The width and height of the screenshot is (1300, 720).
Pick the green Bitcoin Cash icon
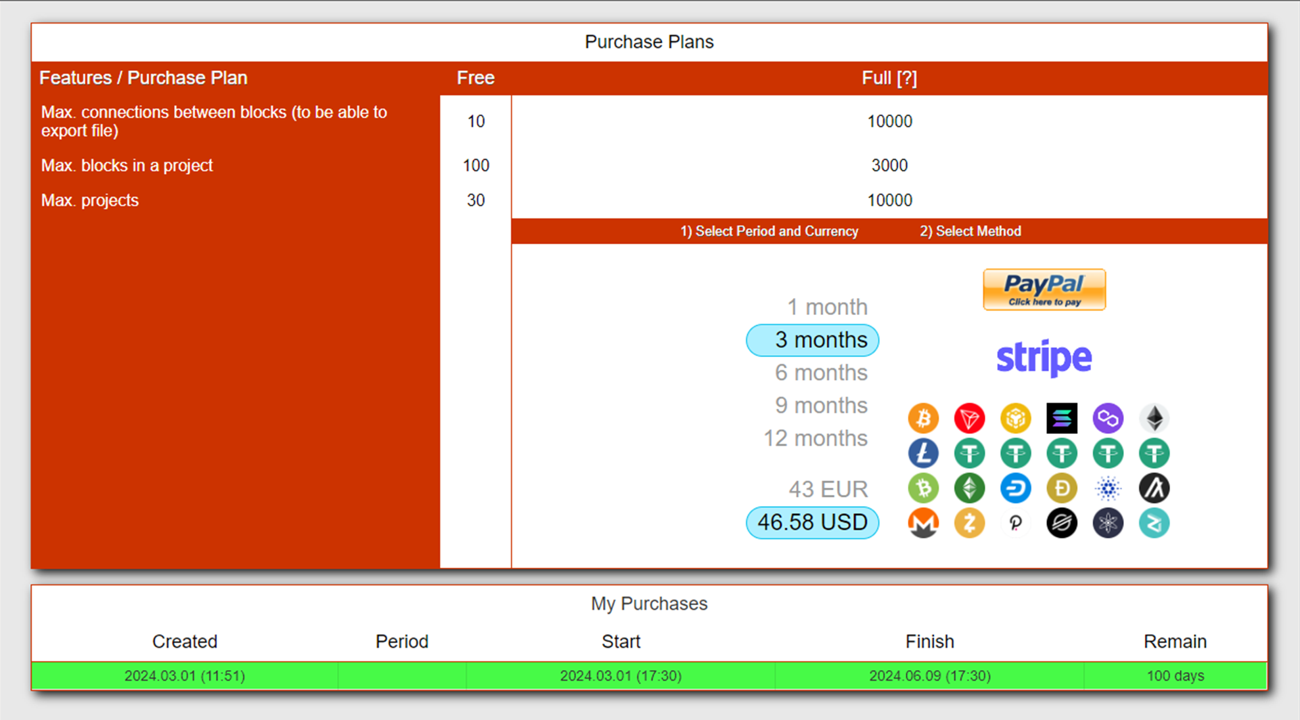pyautogui.click(x=923, y=488)
